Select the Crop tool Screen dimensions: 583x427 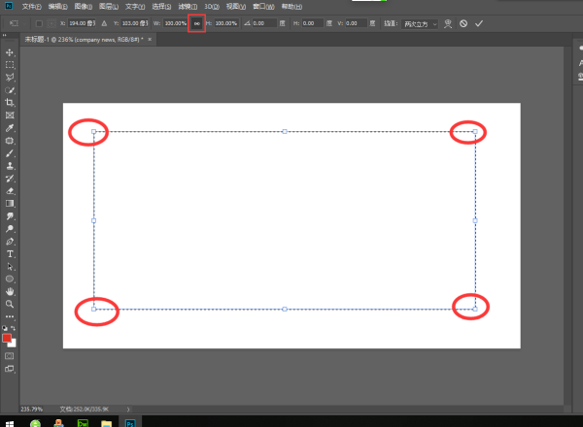point(10,102)
